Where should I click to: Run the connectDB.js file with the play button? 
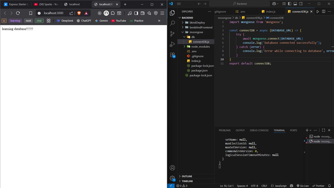tap(318, 12)
